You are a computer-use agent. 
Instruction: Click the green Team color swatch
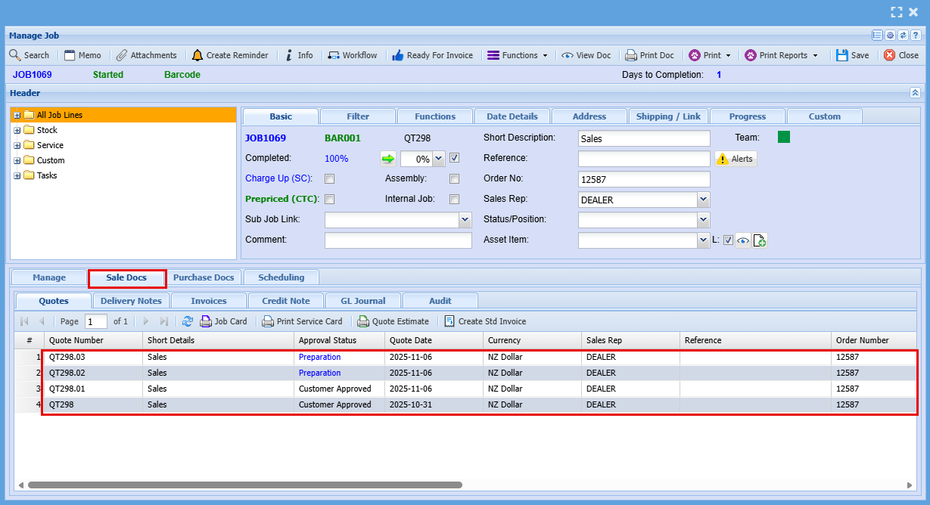pyautogui.click(x=784, y=137)
